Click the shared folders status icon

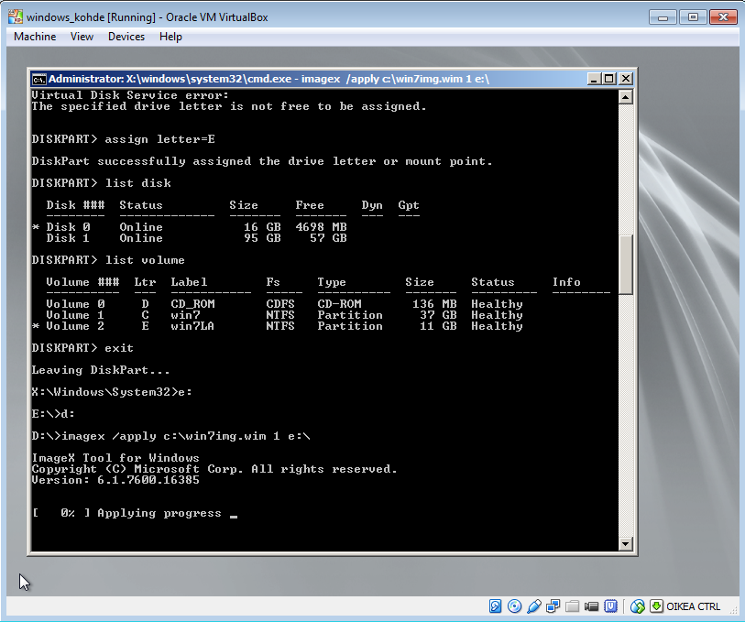pyautogui.click(x=573, y=606)
